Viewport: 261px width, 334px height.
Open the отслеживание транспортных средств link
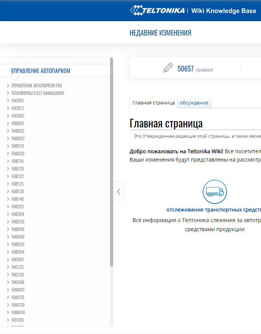213,210
